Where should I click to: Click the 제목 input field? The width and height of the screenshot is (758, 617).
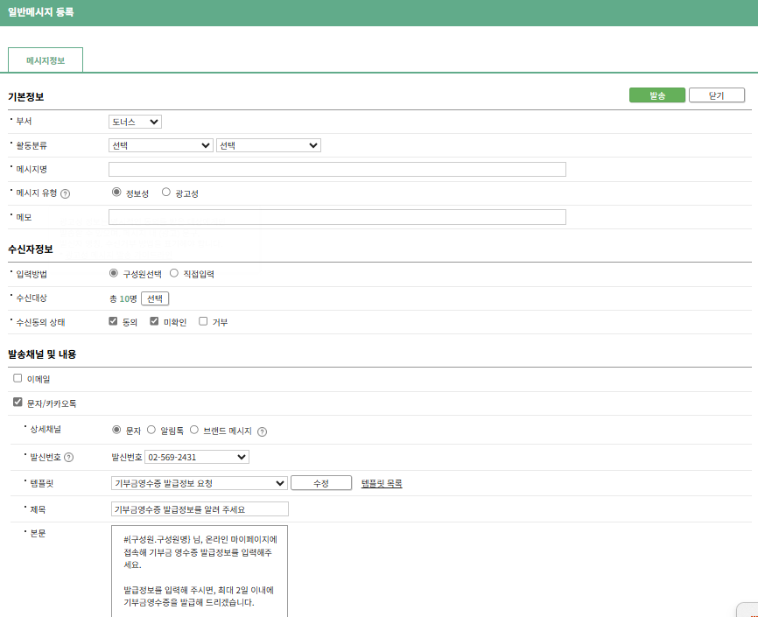tap(200, 509)
